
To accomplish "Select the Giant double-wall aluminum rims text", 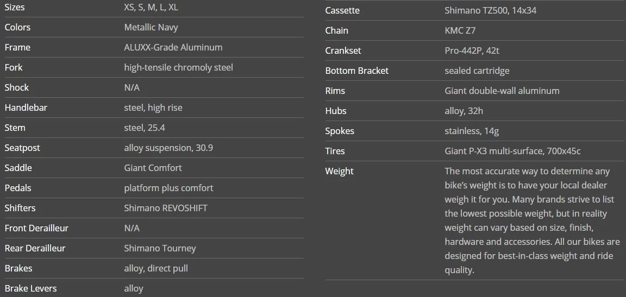I will [x=502, y=91].
